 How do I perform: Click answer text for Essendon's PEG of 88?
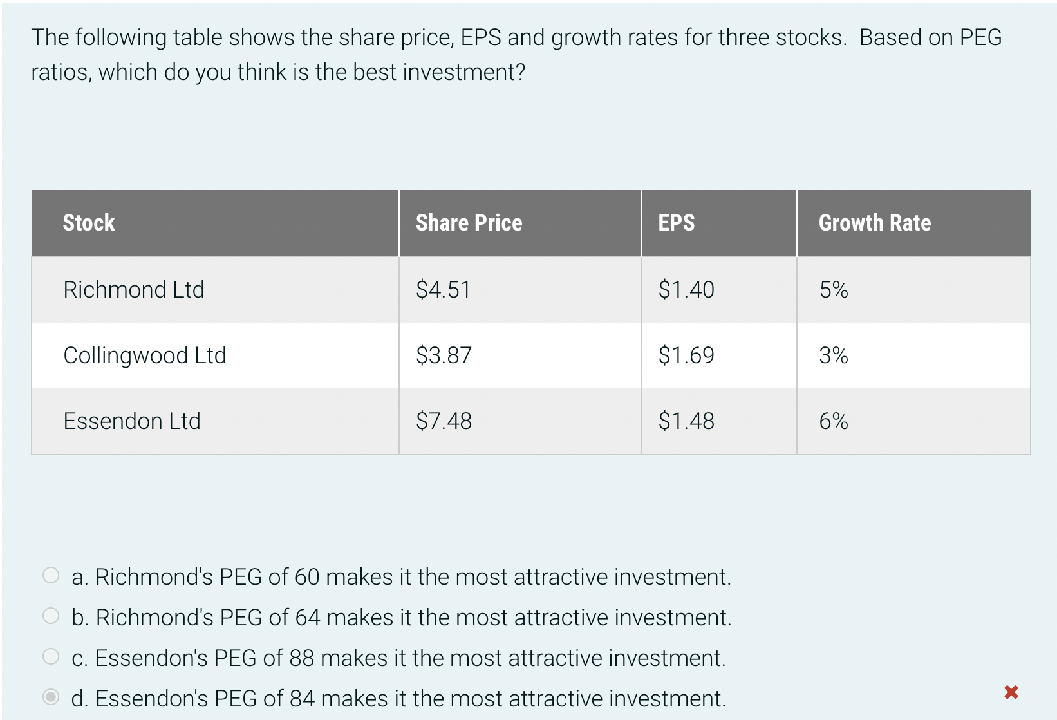click(399, 658)
